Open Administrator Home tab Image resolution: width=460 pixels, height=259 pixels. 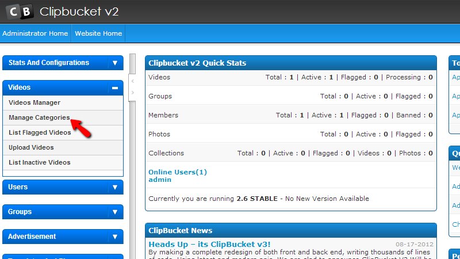coord(35,33)
